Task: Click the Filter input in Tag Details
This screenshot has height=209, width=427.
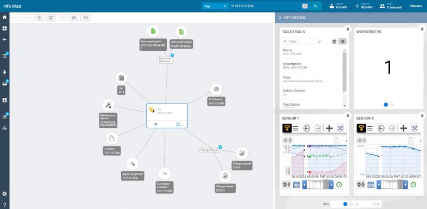Action: [298, 41]
